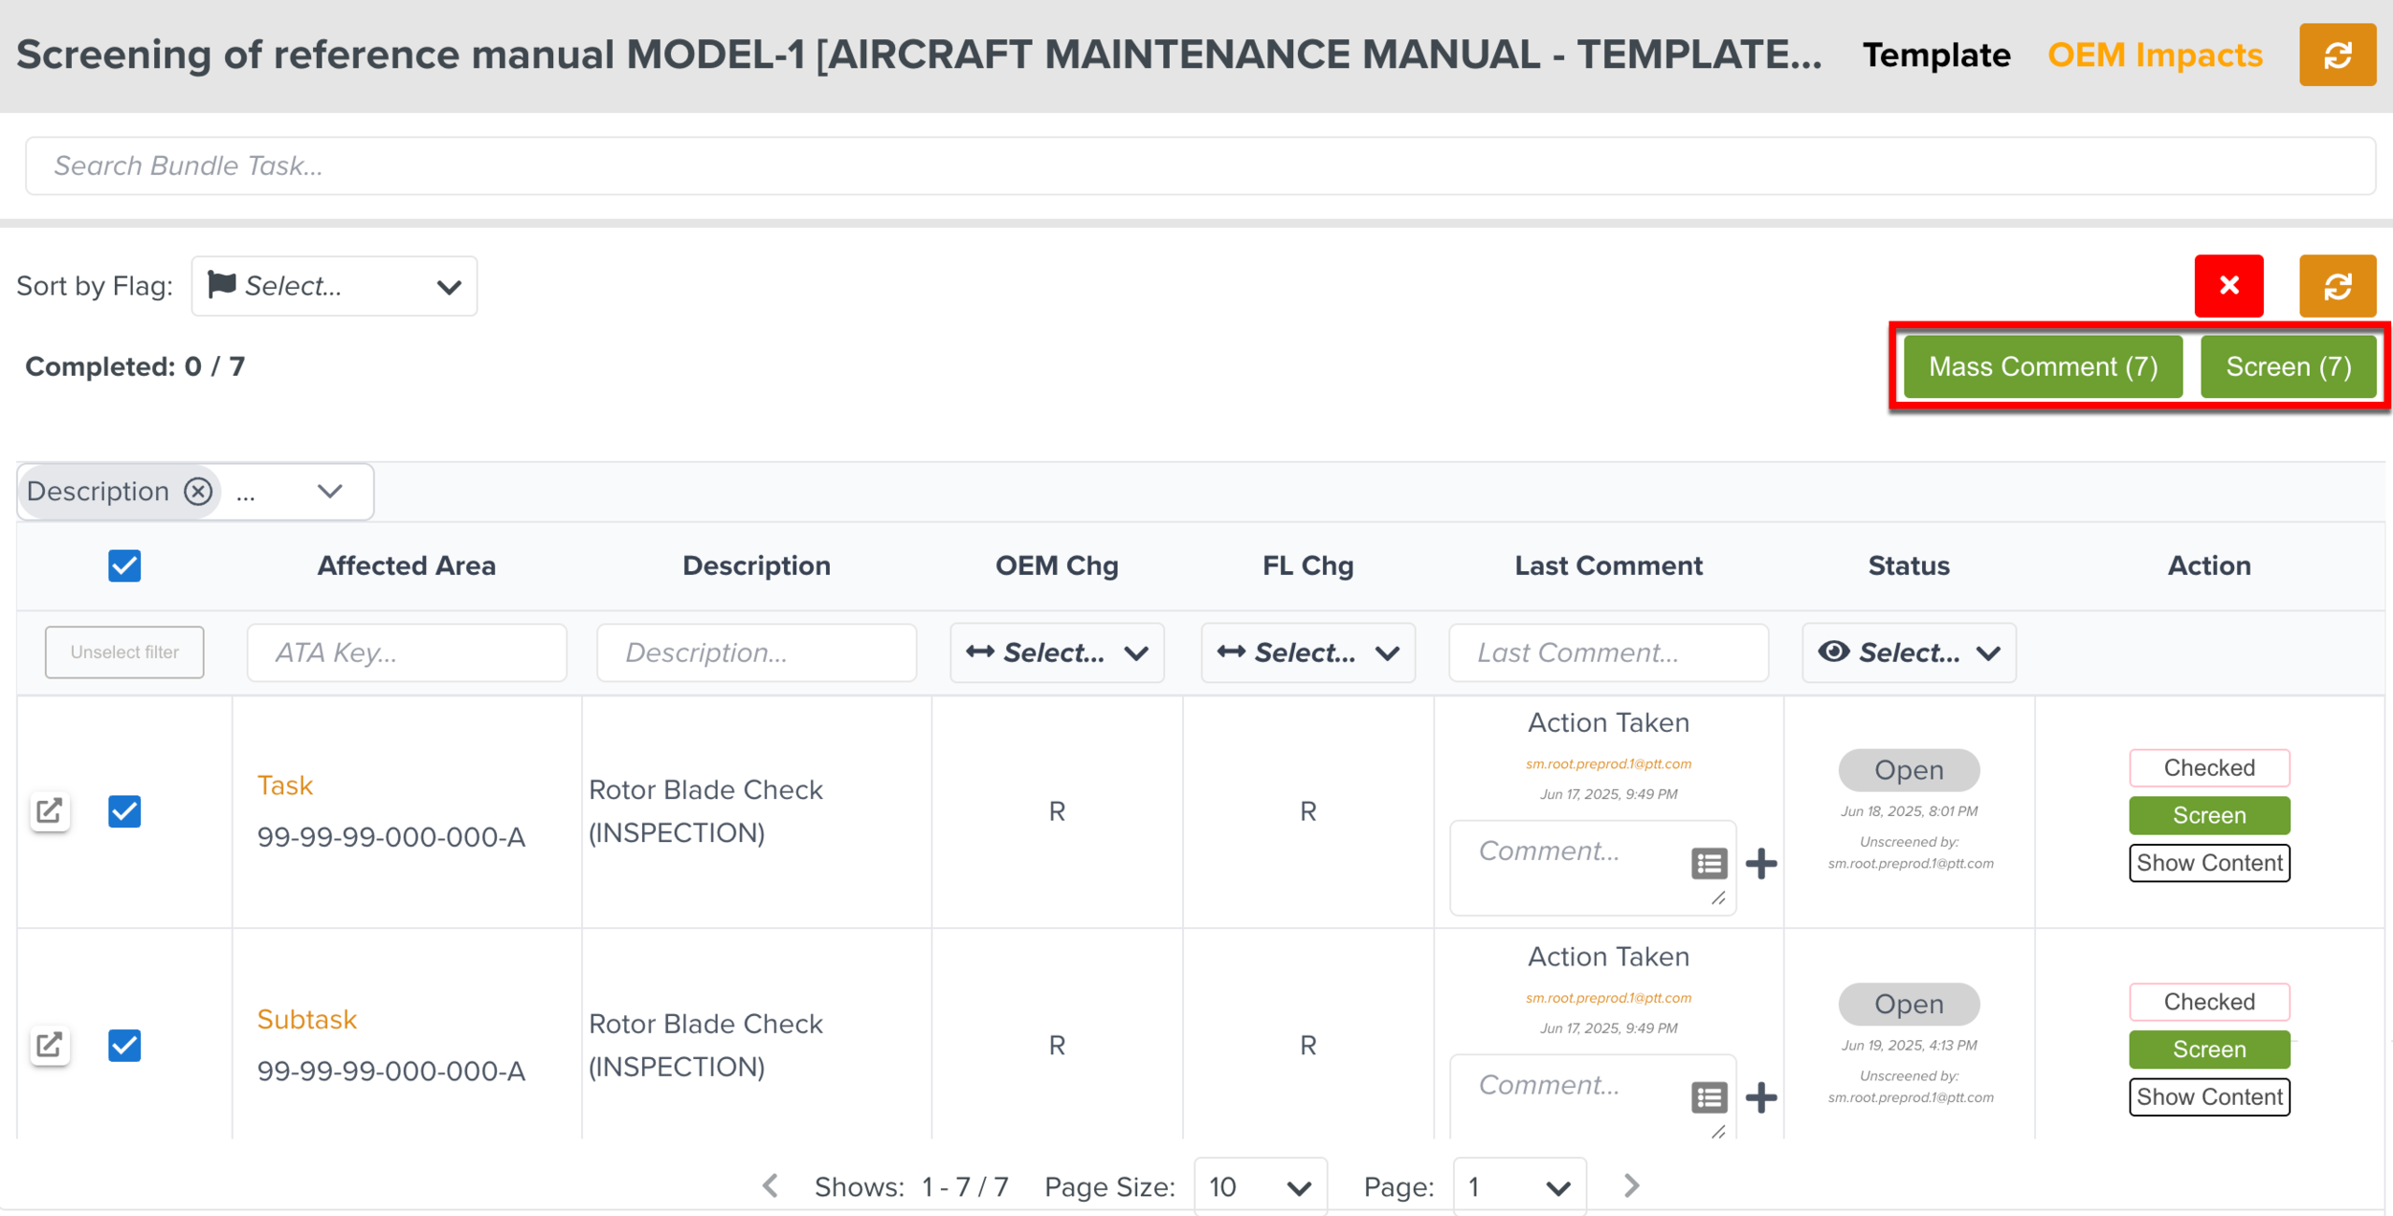The height and width of the screenshot is (1216, 2393).
Task: Click the red X clear button
Action: 2228,285
